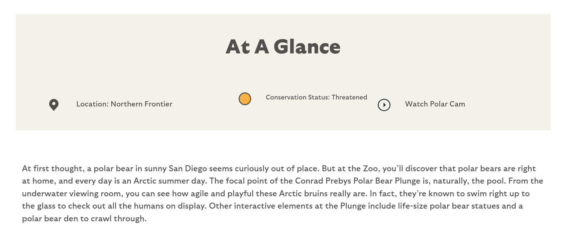Select the Location: Northern Frontier label

click(124, 104)
